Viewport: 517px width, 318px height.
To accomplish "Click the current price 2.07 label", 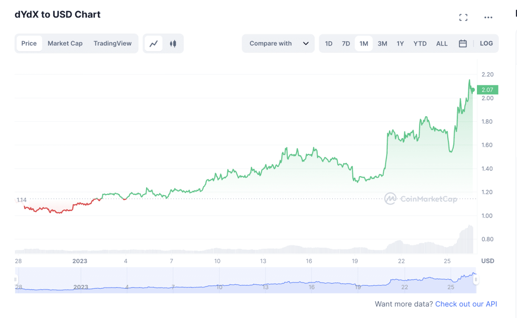I will pos(487,90).
